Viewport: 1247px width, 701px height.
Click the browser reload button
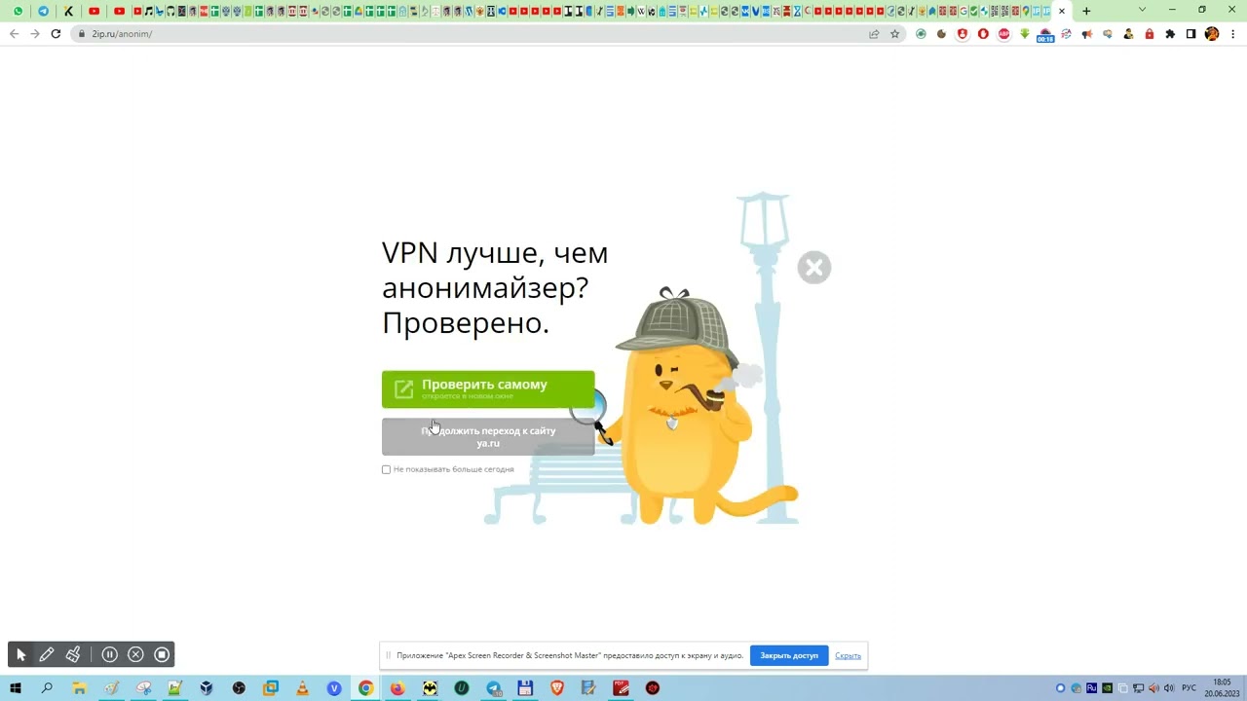(56, 34)
